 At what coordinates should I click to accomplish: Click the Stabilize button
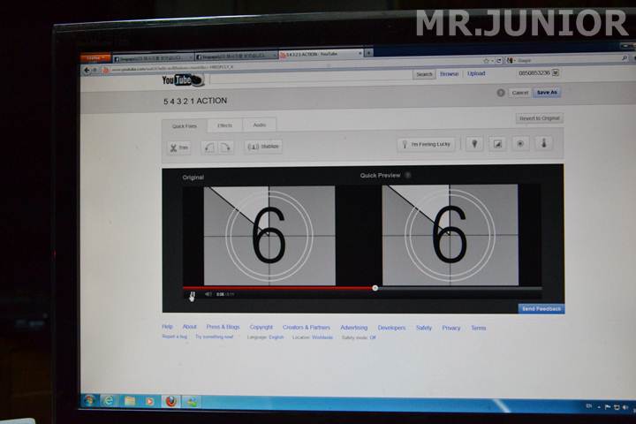[263, 147]
